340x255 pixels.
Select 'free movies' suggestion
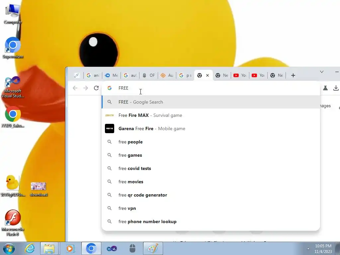211,182
